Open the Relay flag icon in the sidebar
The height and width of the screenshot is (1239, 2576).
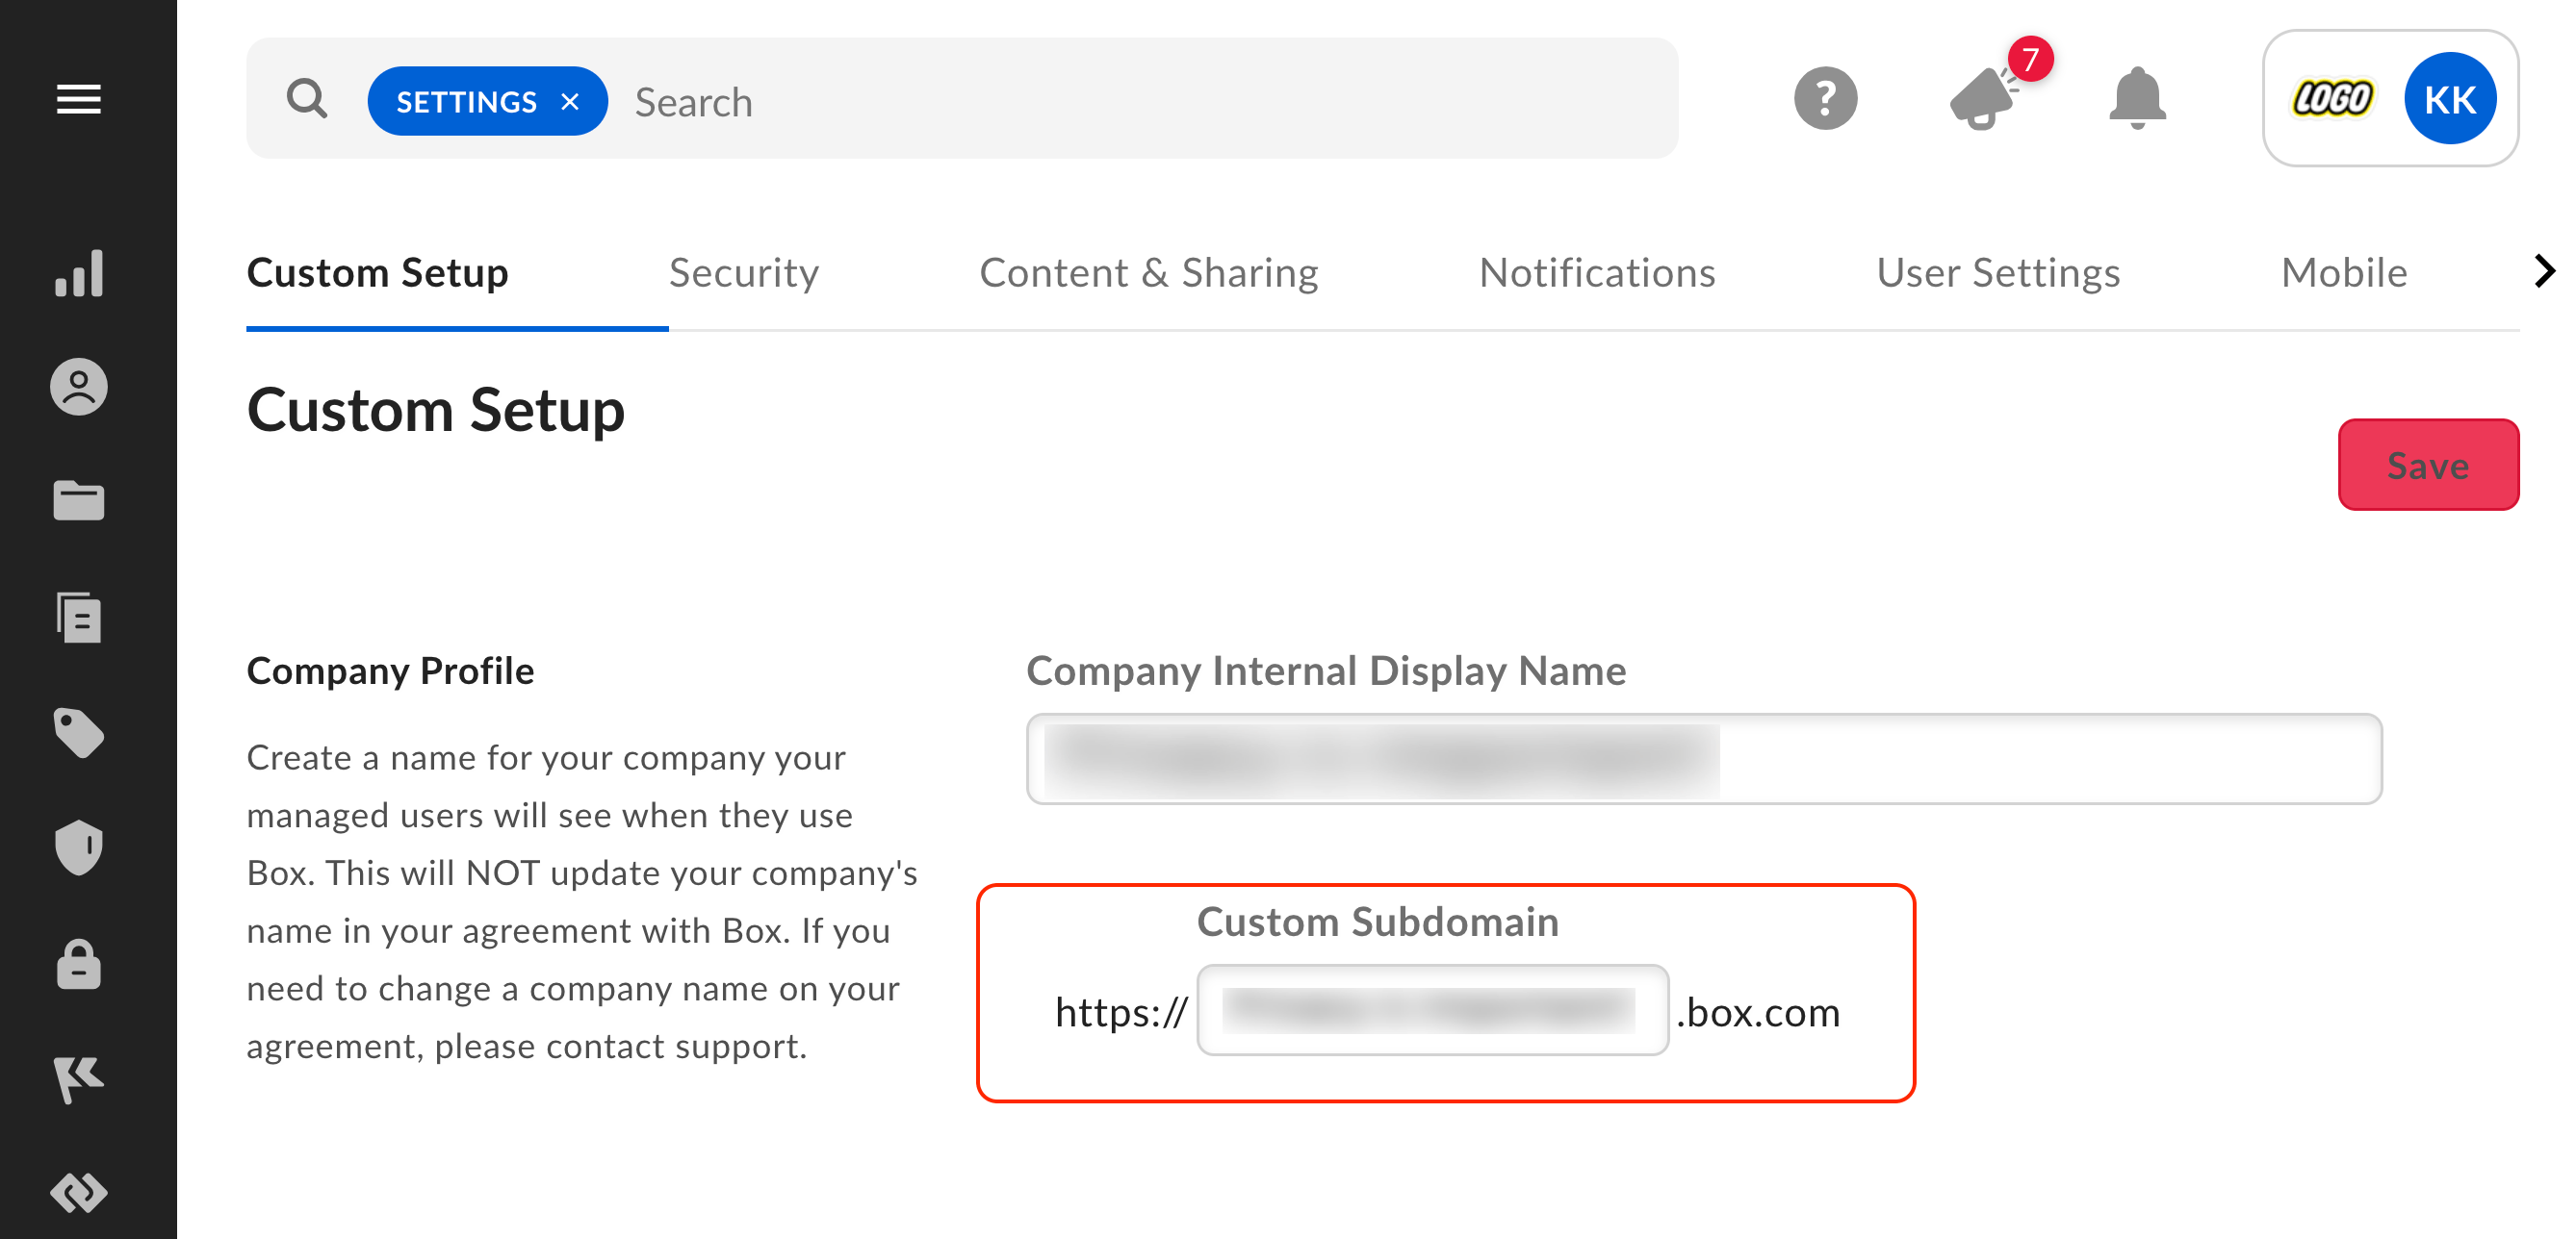click(x=78, y=1079)
